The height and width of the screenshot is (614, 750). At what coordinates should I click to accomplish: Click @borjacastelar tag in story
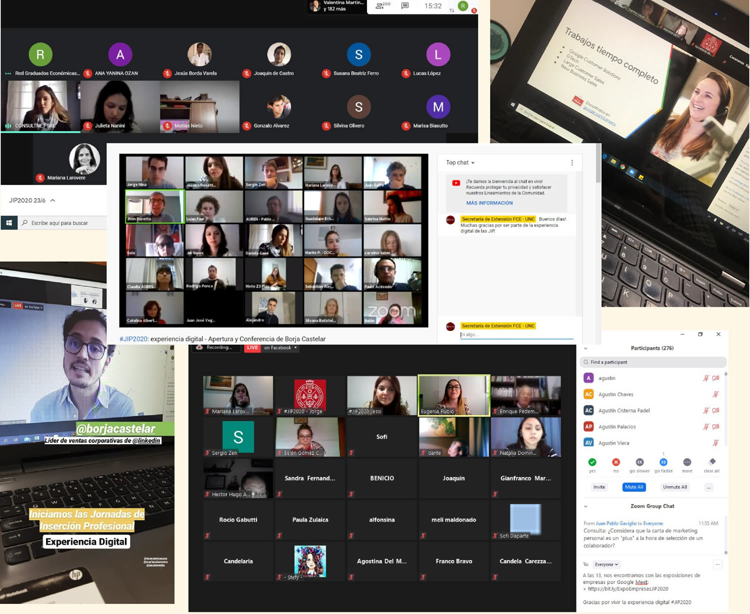tap(115, 429)
